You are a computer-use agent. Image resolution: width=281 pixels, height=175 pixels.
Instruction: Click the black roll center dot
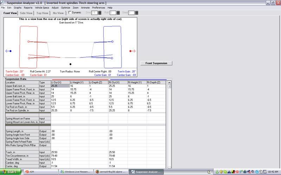71,64
